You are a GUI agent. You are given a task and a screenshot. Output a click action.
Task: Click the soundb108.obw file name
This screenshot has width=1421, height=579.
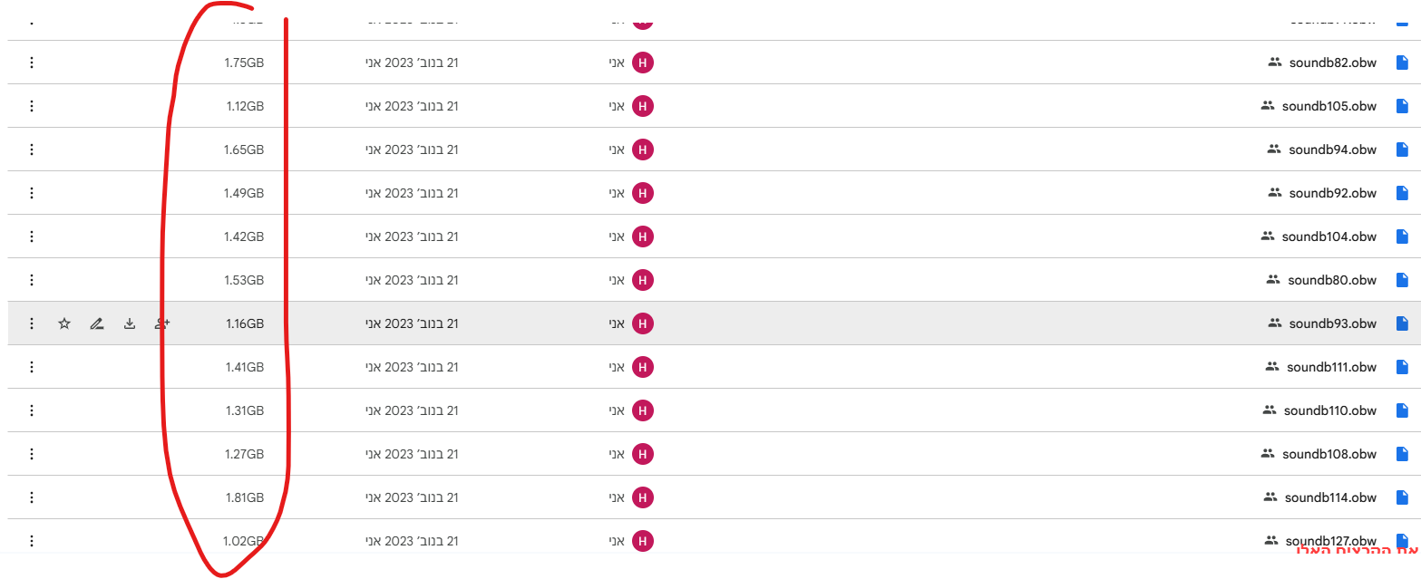pos(1329,454)
